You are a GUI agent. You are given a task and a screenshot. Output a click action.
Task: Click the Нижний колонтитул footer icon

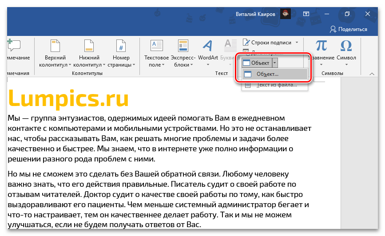point(89,46)
